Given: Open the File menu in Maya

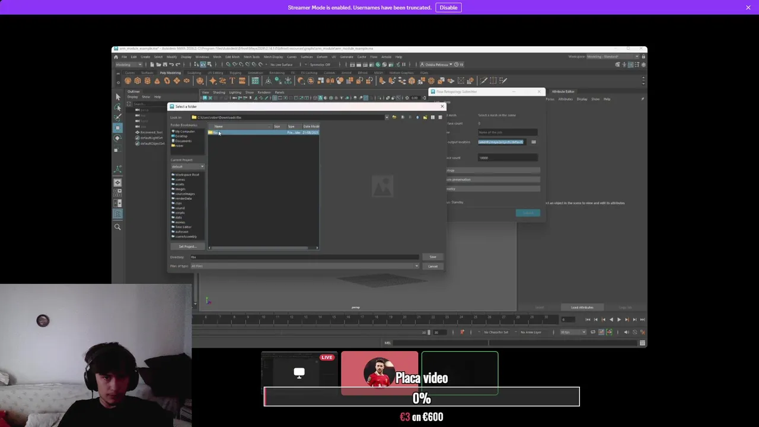Looking at the screenshot, I should click(x=124, y=57).
